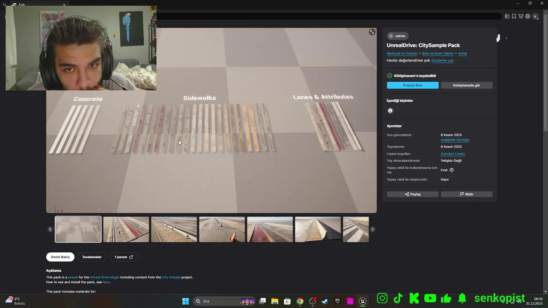Open the Standart Lisans link
This screenshot has height=308, width=548.
(453, 154)
